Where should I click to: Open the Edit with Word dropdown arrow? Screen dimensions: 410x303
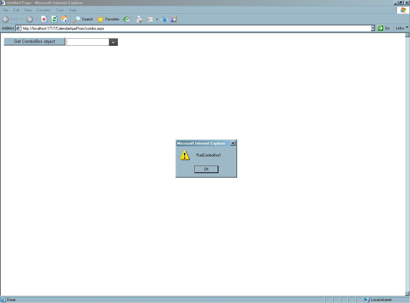(157, 20)
